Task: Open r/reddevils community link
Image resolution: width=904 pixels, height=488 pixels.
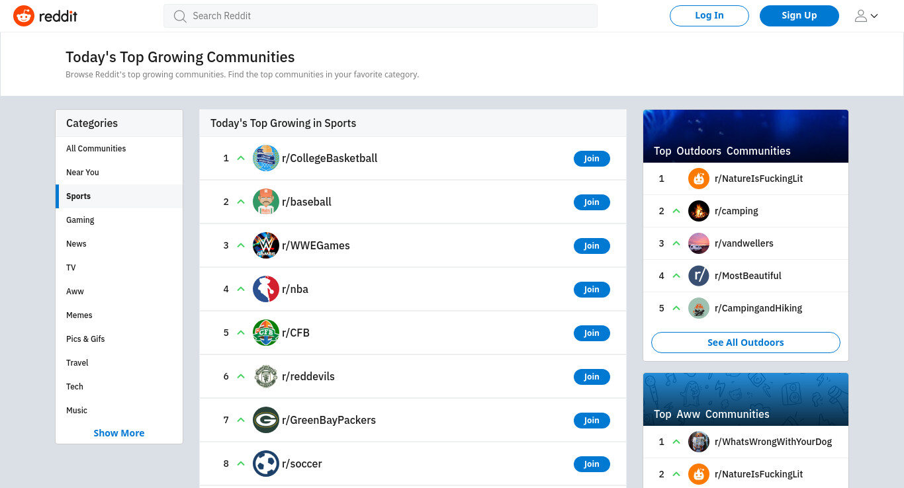Action: pyautogui.click(x=308, y=376)
